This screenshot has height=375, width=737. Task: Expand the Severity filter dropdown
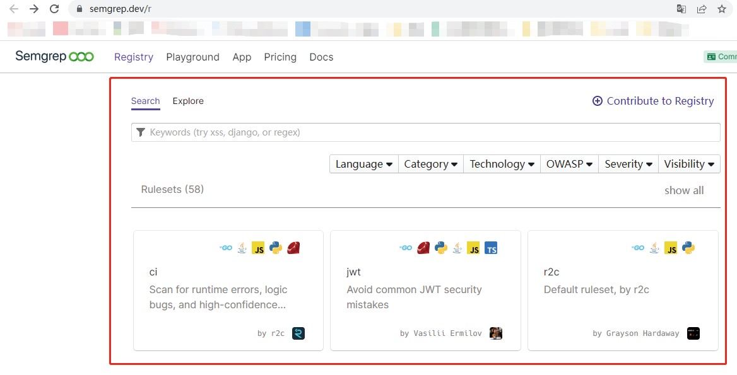coord(628,164)
